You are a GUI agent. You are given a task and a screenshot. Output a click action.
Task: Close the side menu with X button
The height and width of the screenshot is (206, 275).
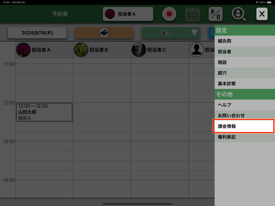pyautogui.click(x=262, y=14)
